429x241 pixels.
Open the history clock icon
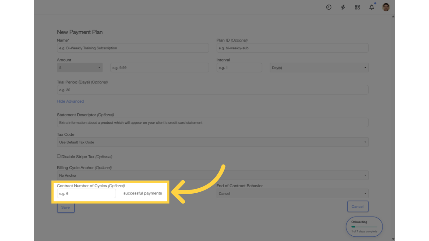(329, 7)
